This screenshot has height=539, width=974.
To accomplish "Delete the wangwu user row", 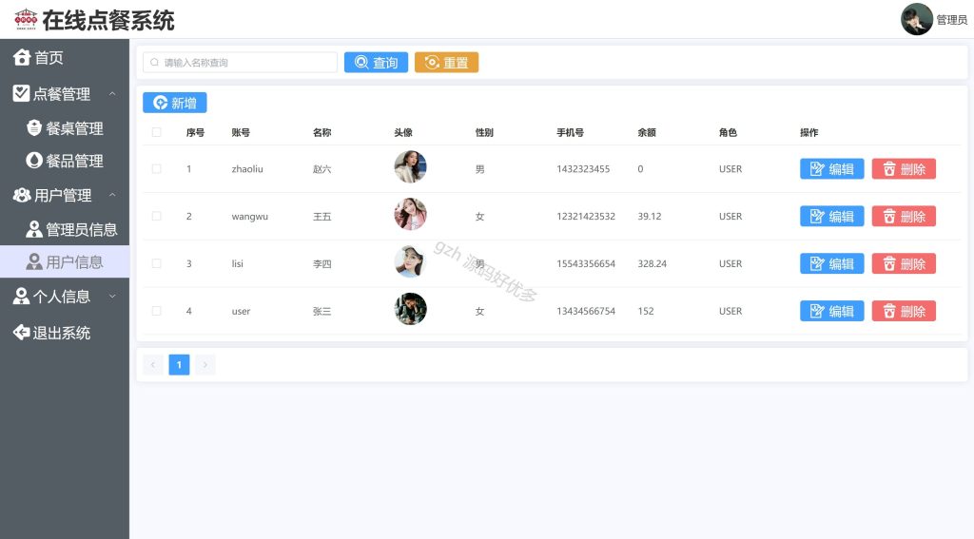I will tap(904, 216).
